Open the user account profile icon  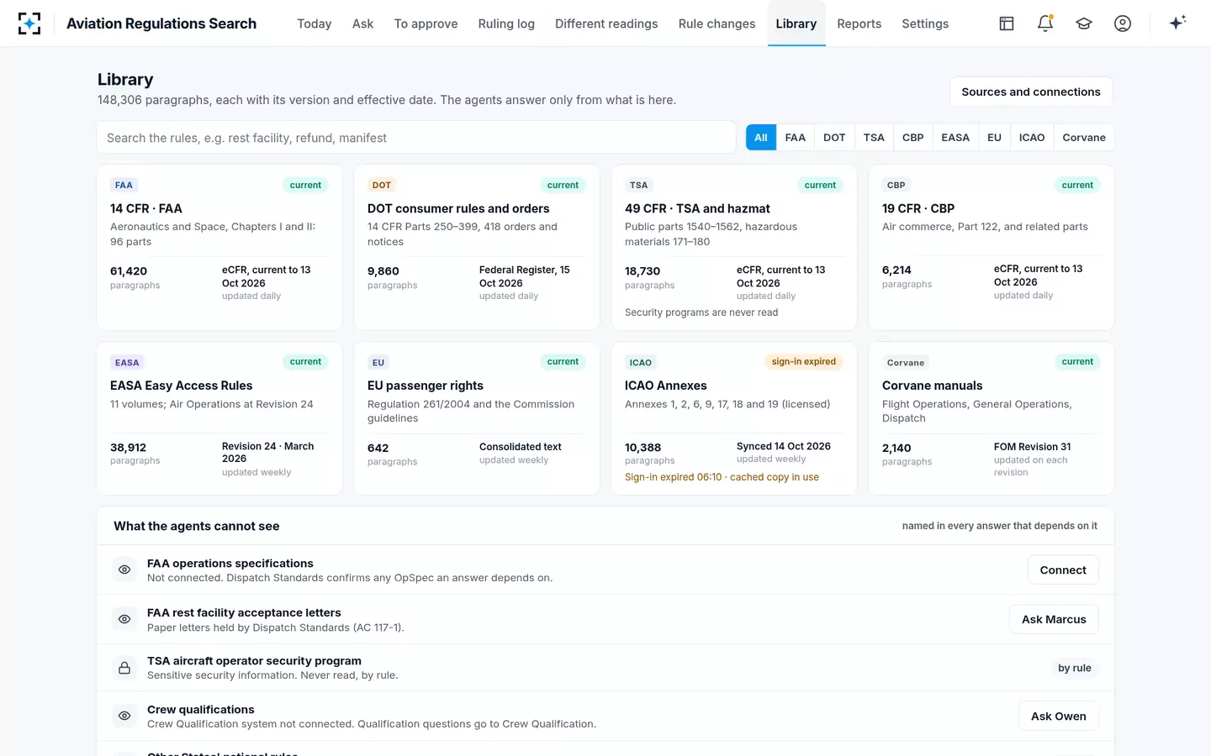click(1123, 24)
